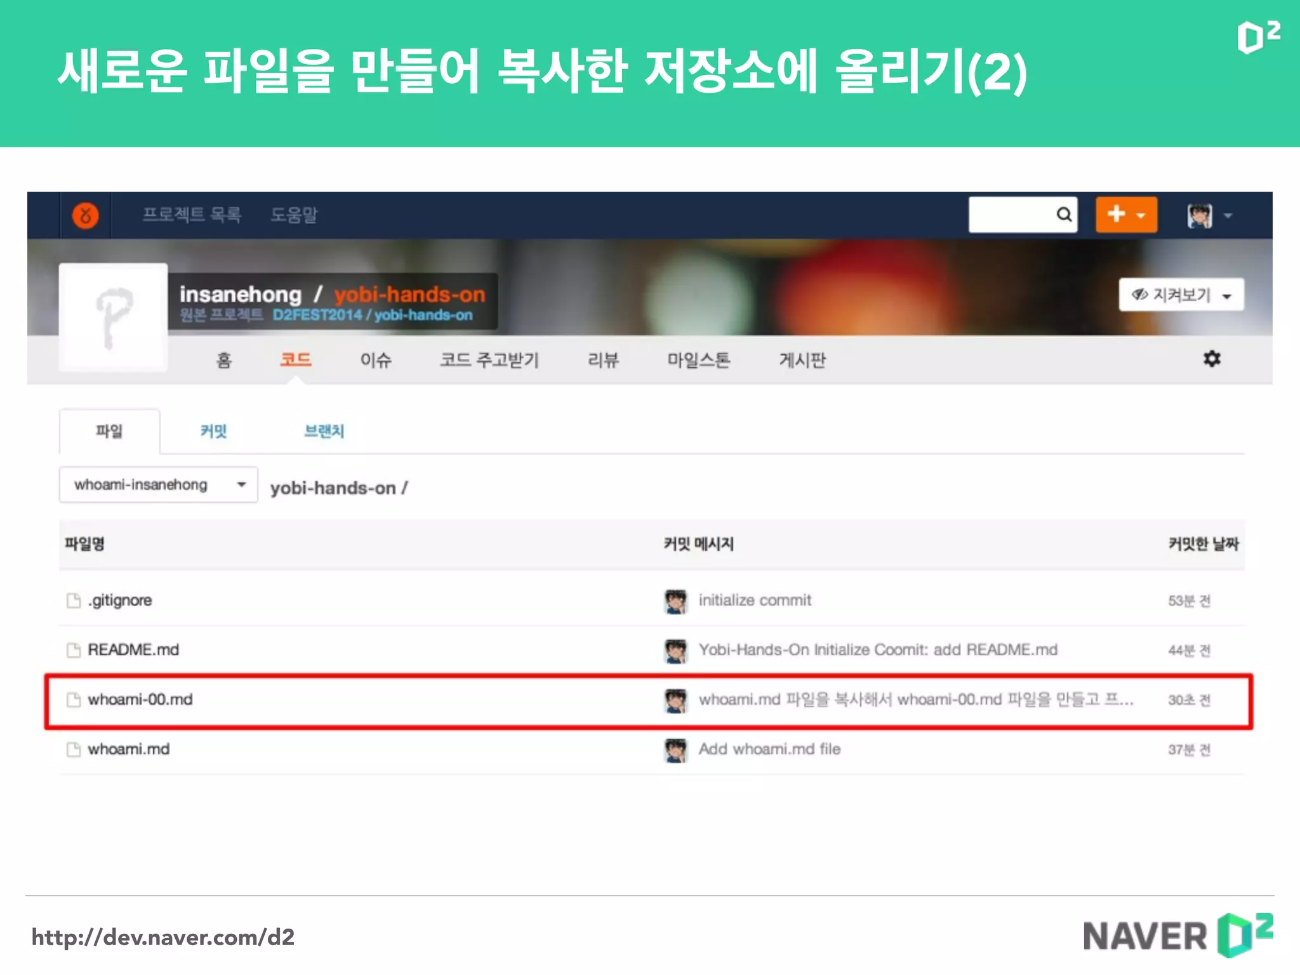This screenshot has width=1300, height=975.
Task: Click the '53분 전' commit time
Action: coord(1190,601)
